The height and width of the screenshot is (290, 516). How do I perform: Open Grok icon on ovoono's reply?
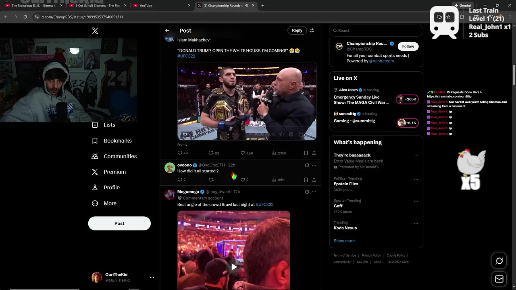pos(307,165)
